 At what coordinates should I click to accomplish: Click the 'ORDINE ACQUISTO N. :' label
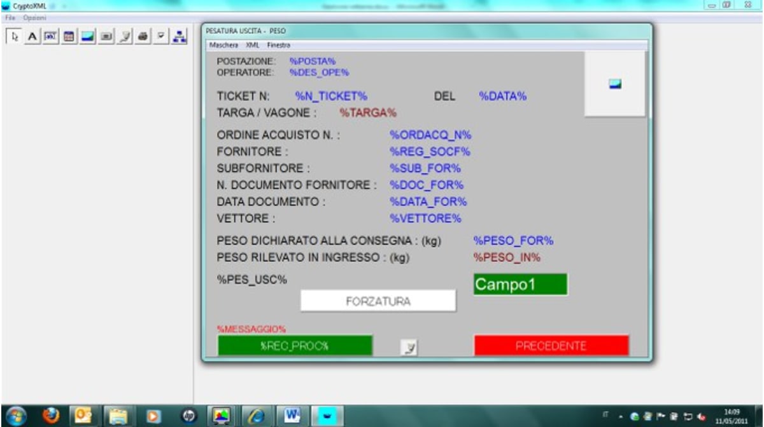278,135
